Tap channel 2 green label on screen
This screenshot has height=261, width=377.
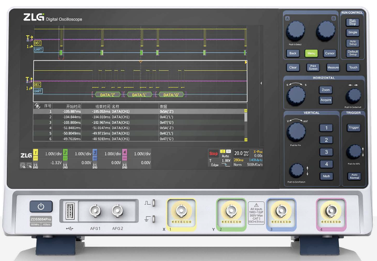[65, 153]
